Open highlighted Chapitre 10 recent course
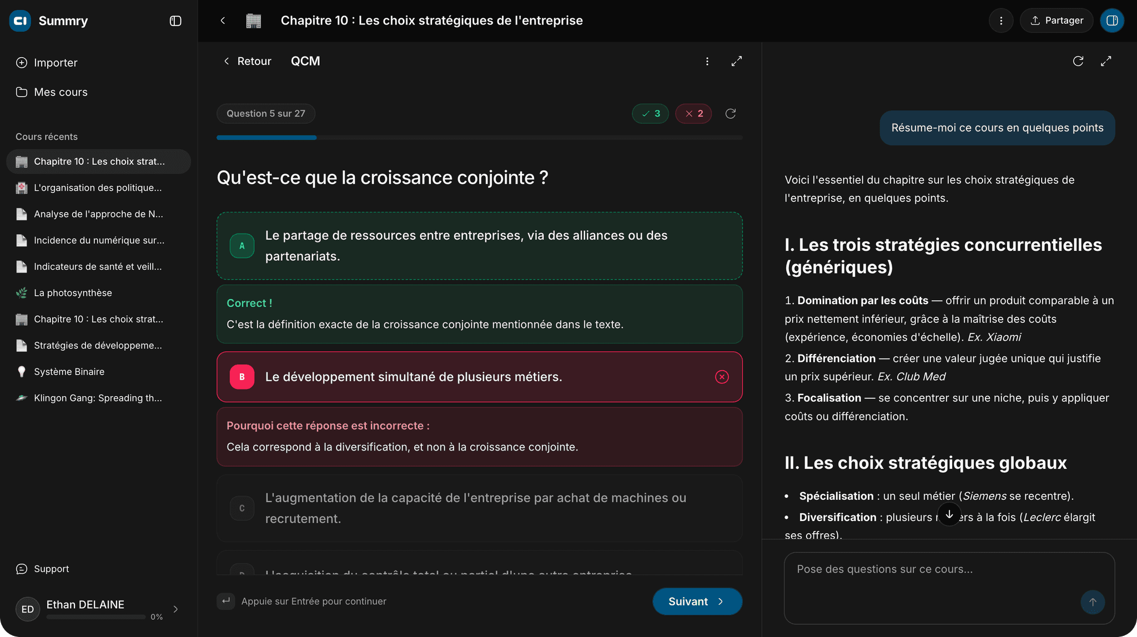 pos(98,161)
